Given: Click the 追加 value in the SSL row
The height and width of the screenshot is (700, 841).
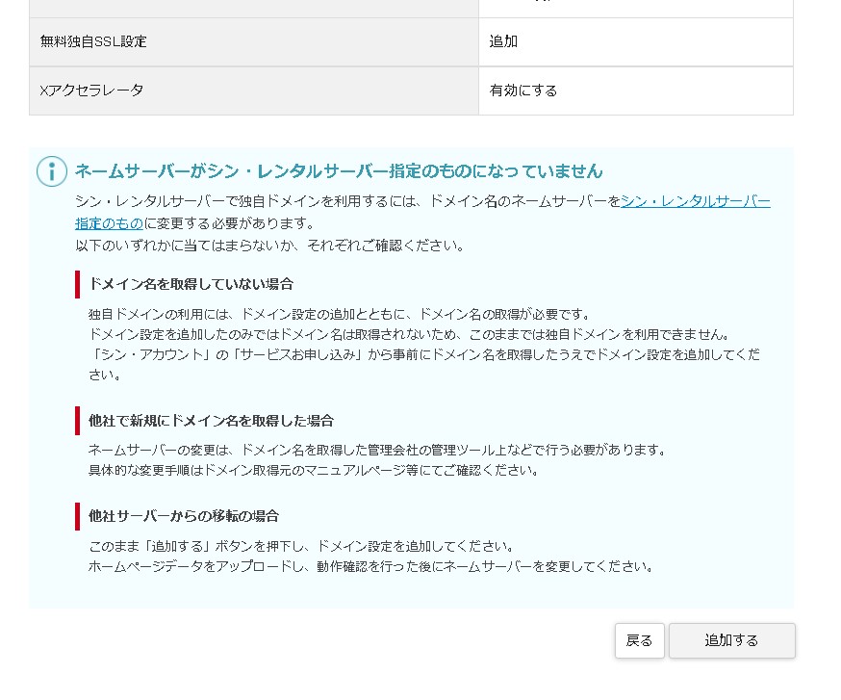Looking at the screenshot, I should tap(503, 42).
